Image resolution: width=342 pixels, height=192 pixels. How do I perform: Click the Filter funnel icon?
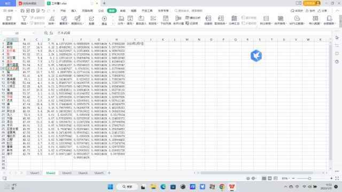[24, 19]
